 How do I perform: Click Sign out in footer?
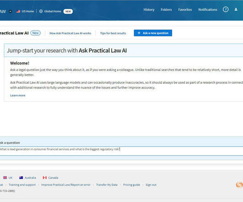[151, 185]
